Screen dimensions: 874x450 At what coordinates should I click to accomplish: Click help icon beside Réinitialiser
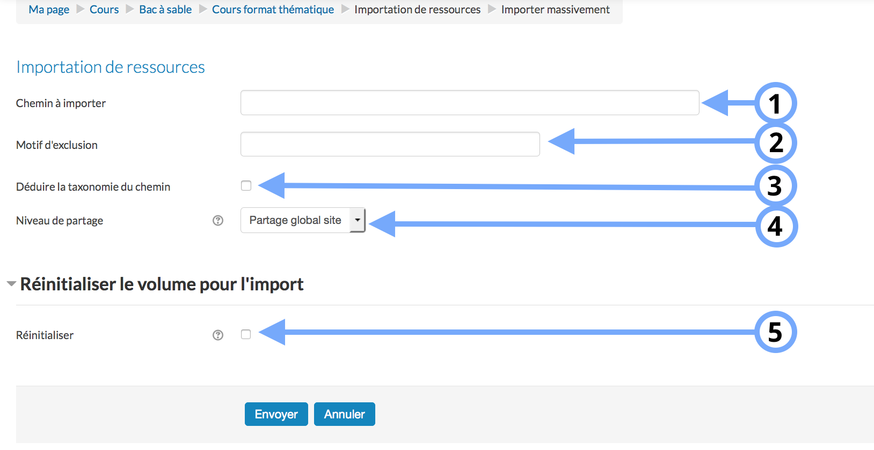[x=218, y=335]
